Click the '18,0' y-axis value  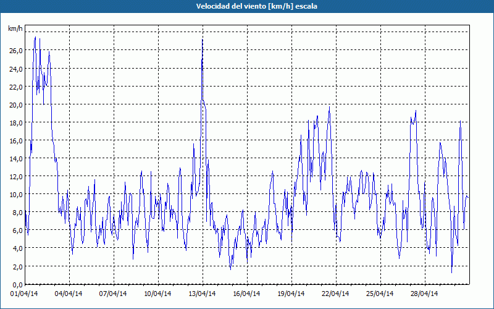[x=16, y=122]
